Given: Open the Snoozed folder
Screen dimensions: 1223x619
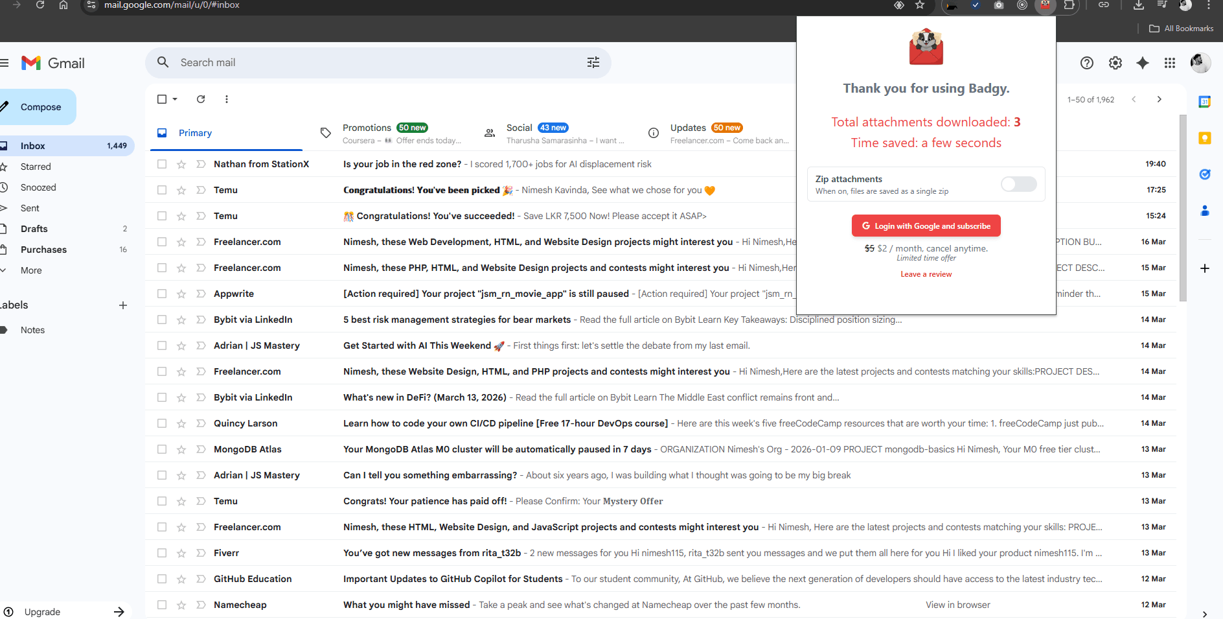Looking at the screenshot, I should pyautogui.click(x=38, y=187).
